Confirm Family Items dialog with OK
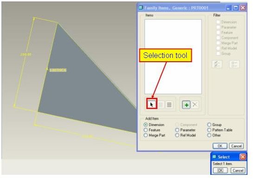 220,146
